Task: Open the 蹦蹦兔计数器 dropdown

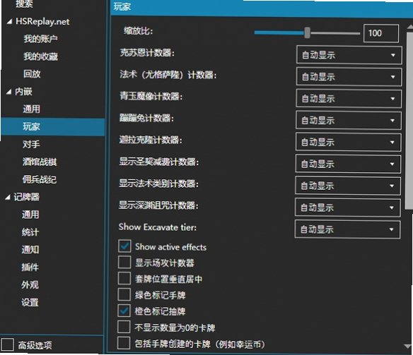Action: (349, 121)
